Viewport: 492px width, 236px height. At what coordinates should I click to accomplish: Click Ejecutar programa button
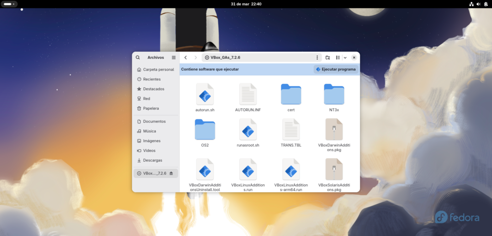[x=336, y=69]
